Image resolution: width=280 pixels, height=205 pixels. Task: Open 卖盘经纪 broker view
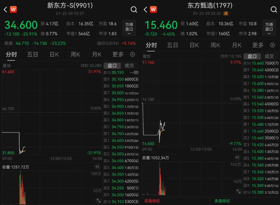click(222, 201)
